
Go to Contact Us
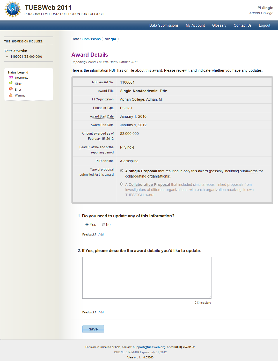coord(243,25)
